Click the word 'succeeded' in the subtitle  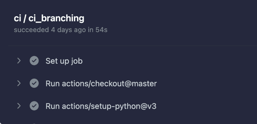(31, 30)
